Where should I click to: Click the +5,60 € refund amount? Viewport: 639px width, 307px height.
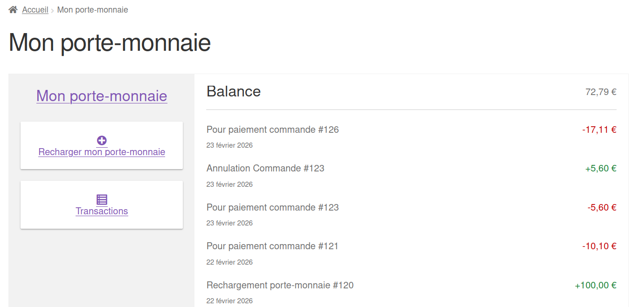click(601, 168)
